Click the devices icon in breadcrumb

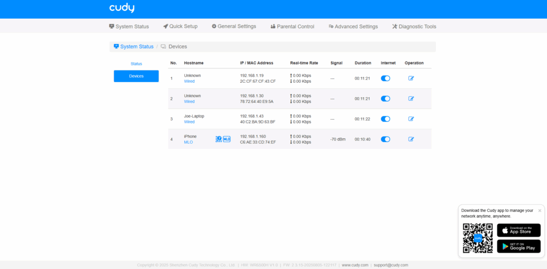[x=163, y=46]
